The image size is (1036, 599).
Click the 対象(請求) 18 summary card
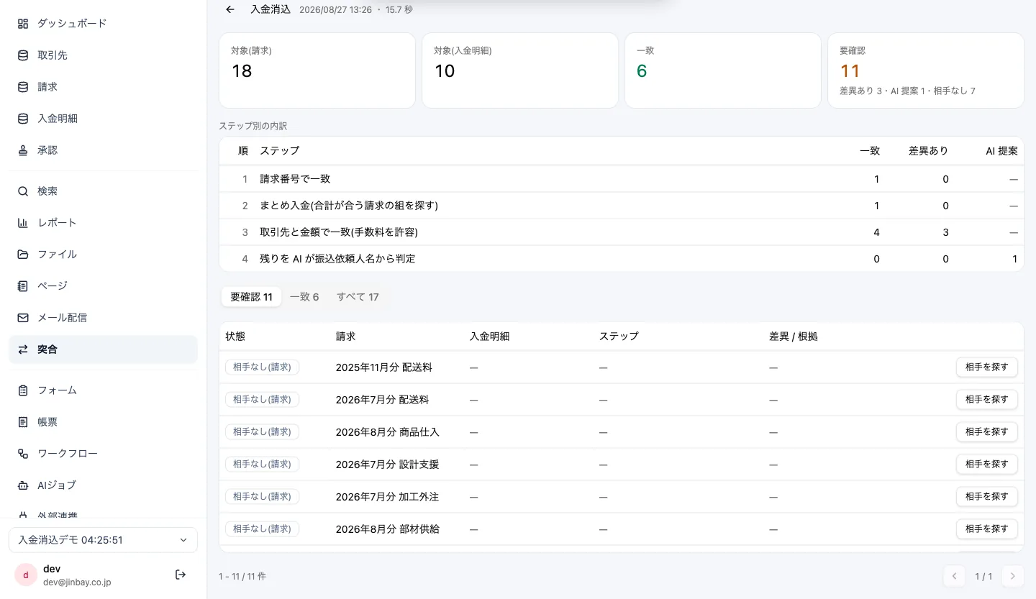coord(317,70)
